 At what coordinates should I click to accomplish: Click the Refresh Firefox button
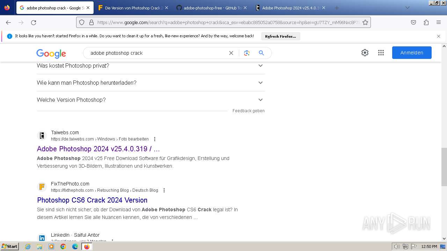click(x=280, y=36)
